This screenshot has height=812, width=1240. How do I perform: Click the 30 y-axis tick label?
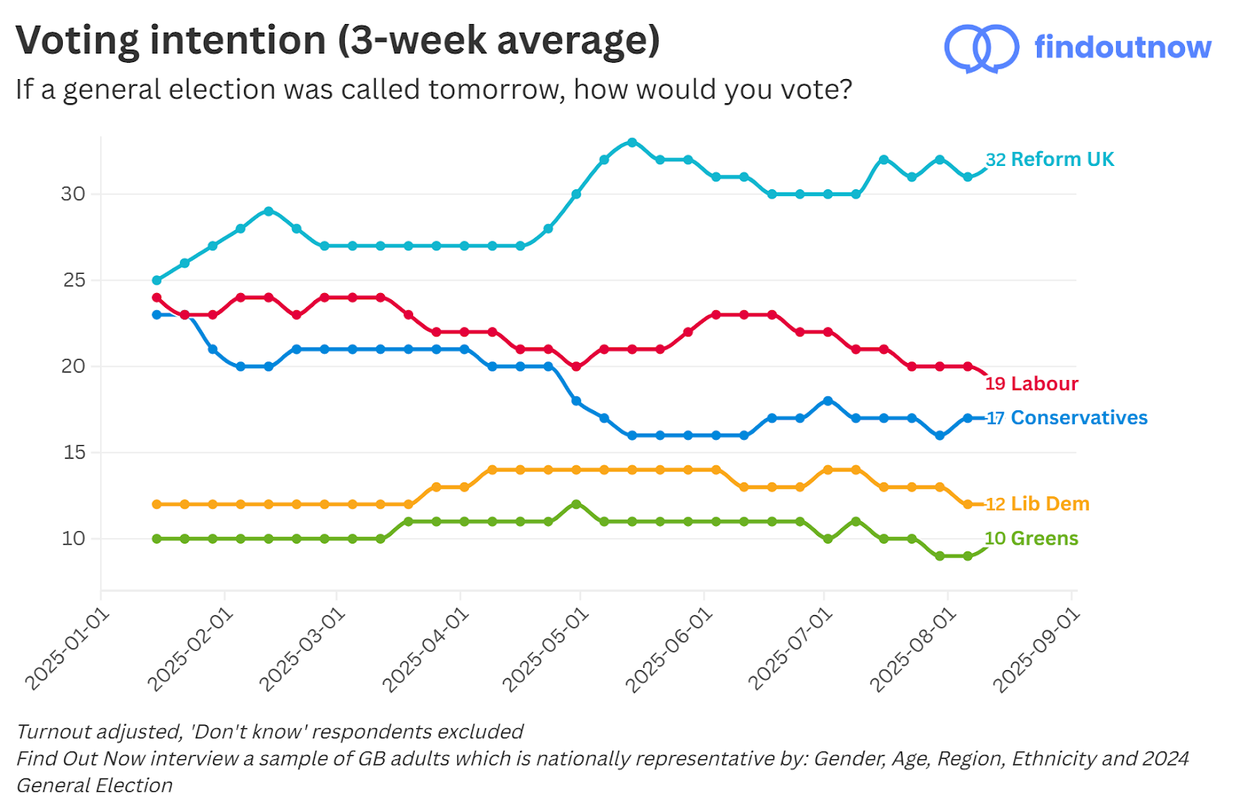[x=73, y=194]
